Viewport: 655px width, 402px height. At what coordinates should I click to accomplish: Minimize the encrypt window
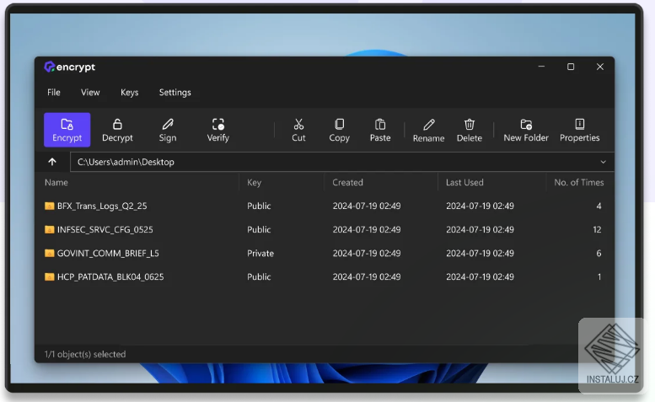pyautogui.click(x=541, y=67)
